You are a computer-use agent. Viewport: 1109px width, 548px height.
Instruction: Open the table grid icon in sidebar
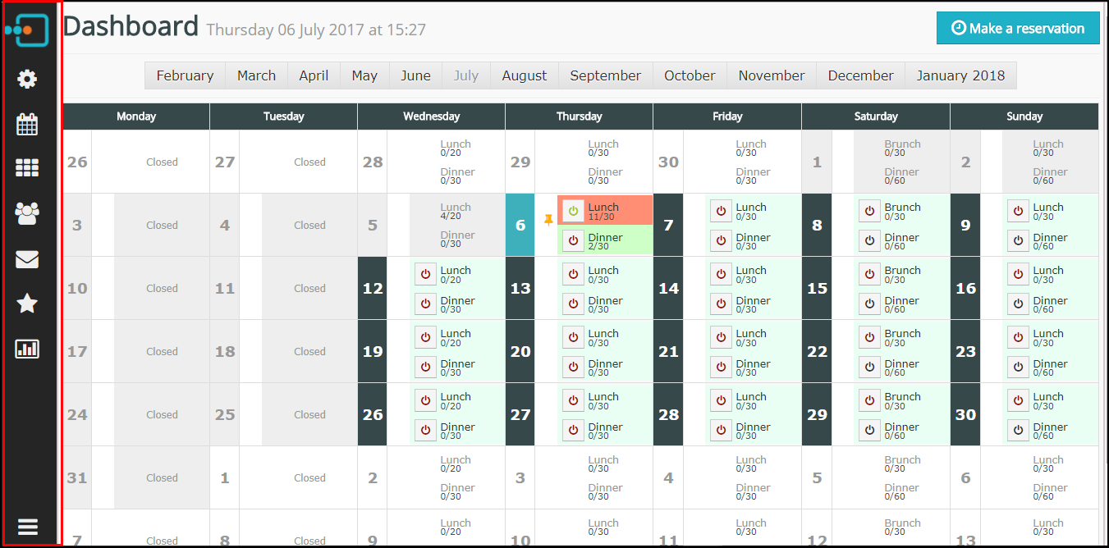click(27, 169)
